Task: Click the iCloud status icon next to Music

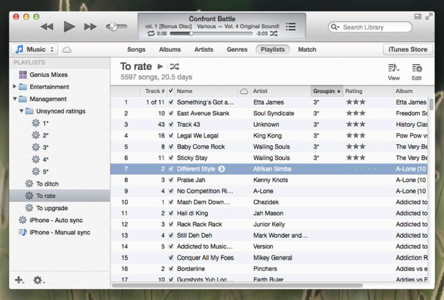Action: (67, 50)
